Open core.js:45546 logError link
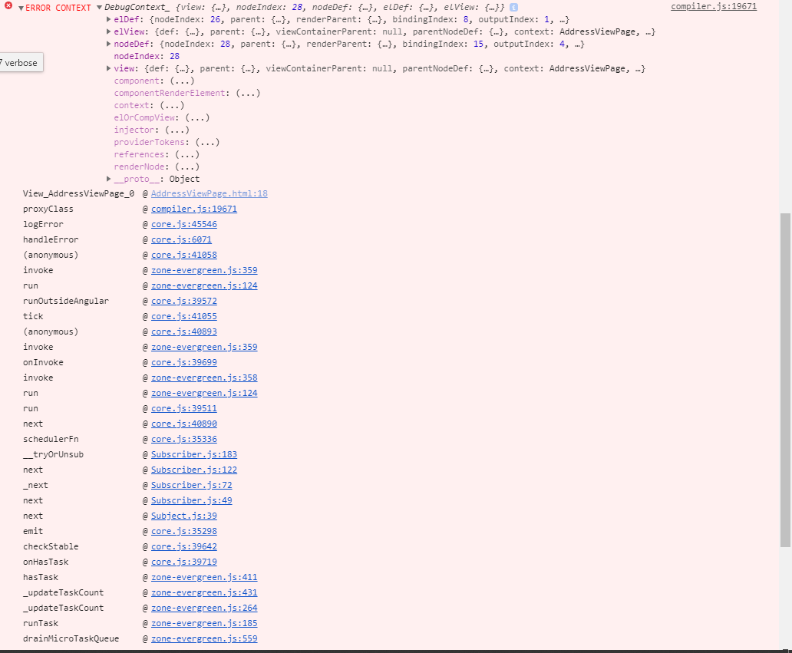The image size is (792, 653). pyautogui.click(x=184, y=224)
